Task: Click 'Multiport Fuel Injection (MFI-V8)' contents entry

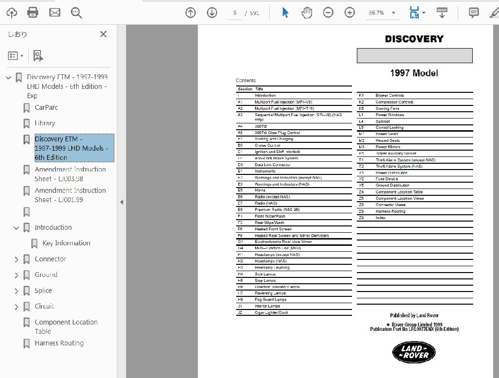Action: [283, 102]
